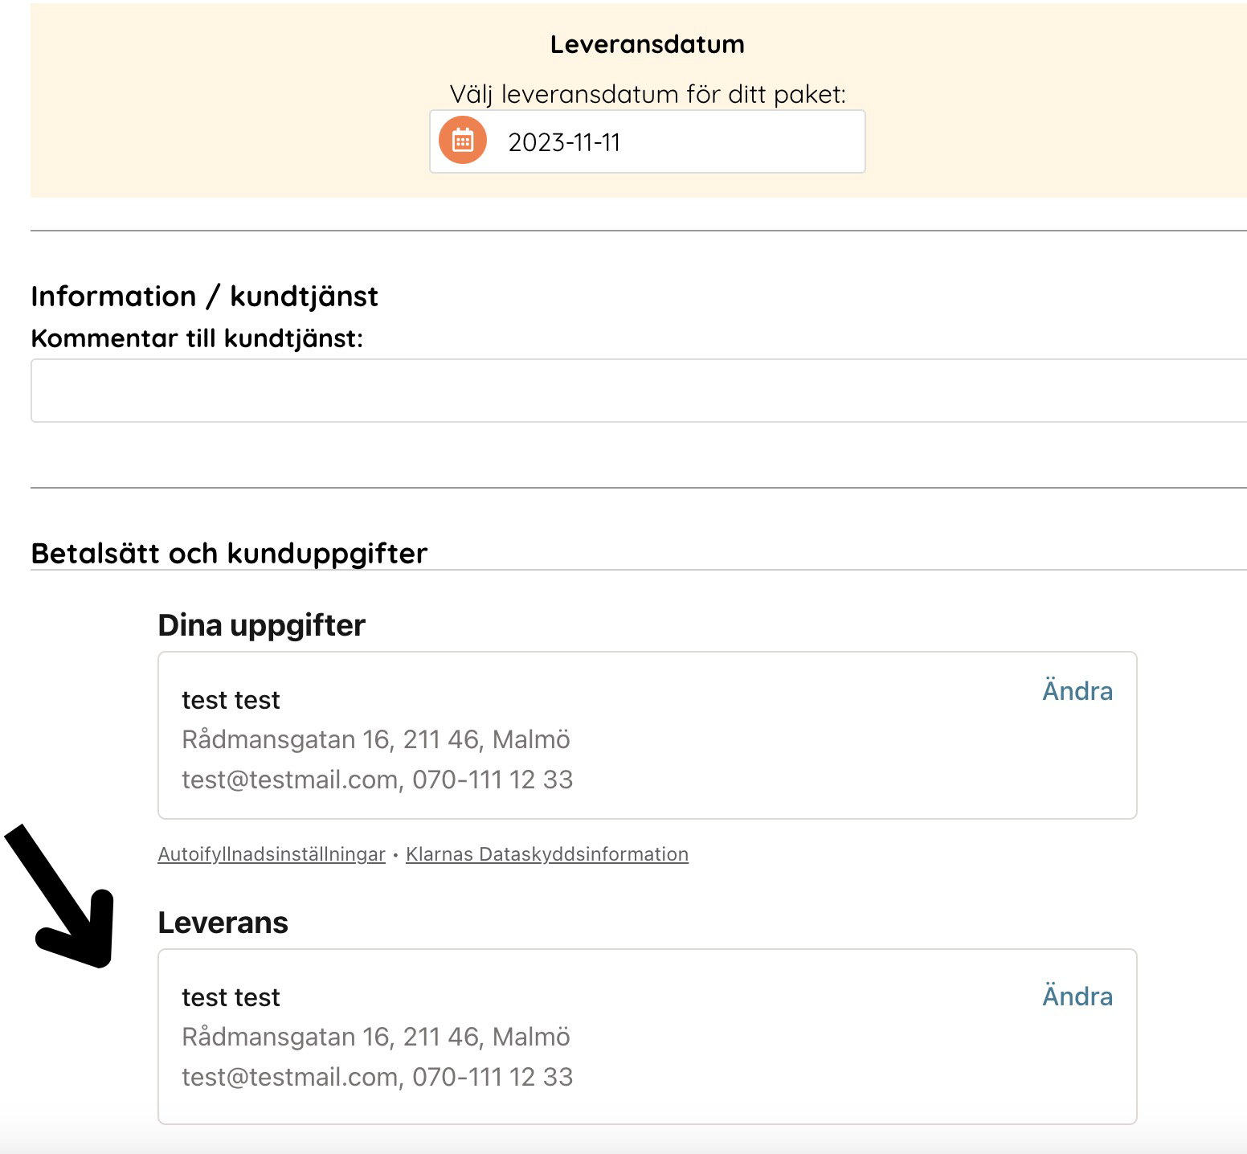Click the Leveransdatum heading
The image size is (1247, 1154).
(x=647, y=44)
